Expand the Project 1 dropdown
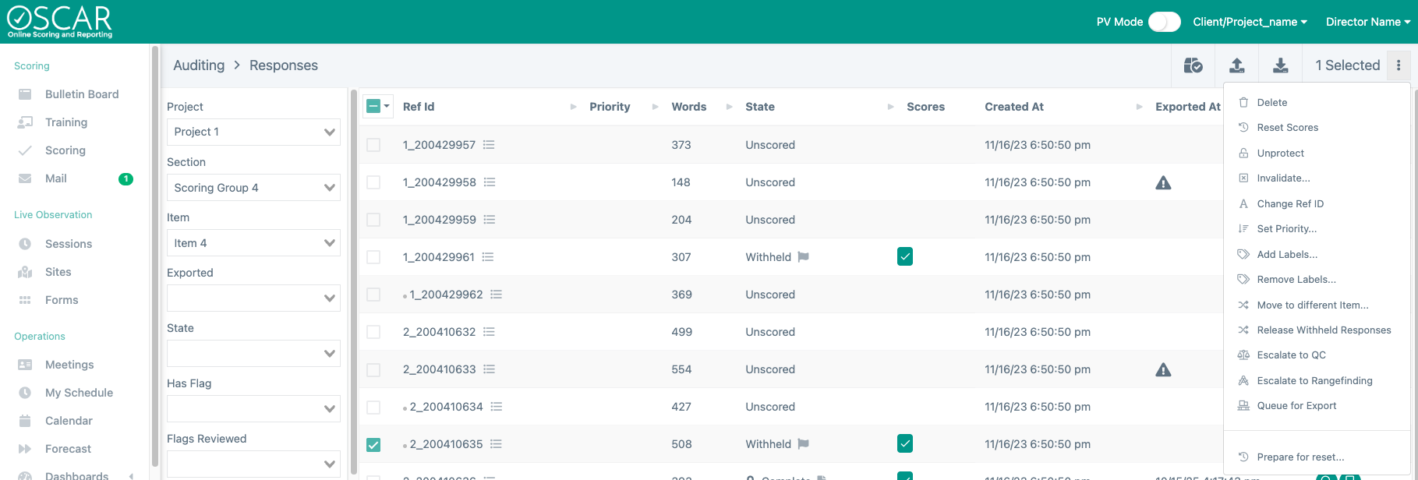 pos(253,132)
